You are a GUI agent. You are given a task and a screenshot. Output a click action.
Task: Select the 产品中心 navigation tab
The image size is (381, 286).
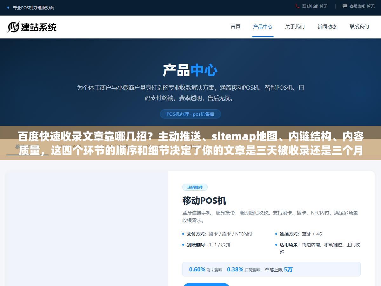click(263, 27)
